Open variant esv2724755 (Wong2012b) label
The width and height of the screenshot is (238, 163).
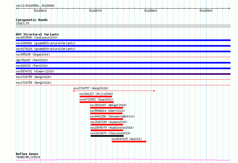[x=34, y=77]
